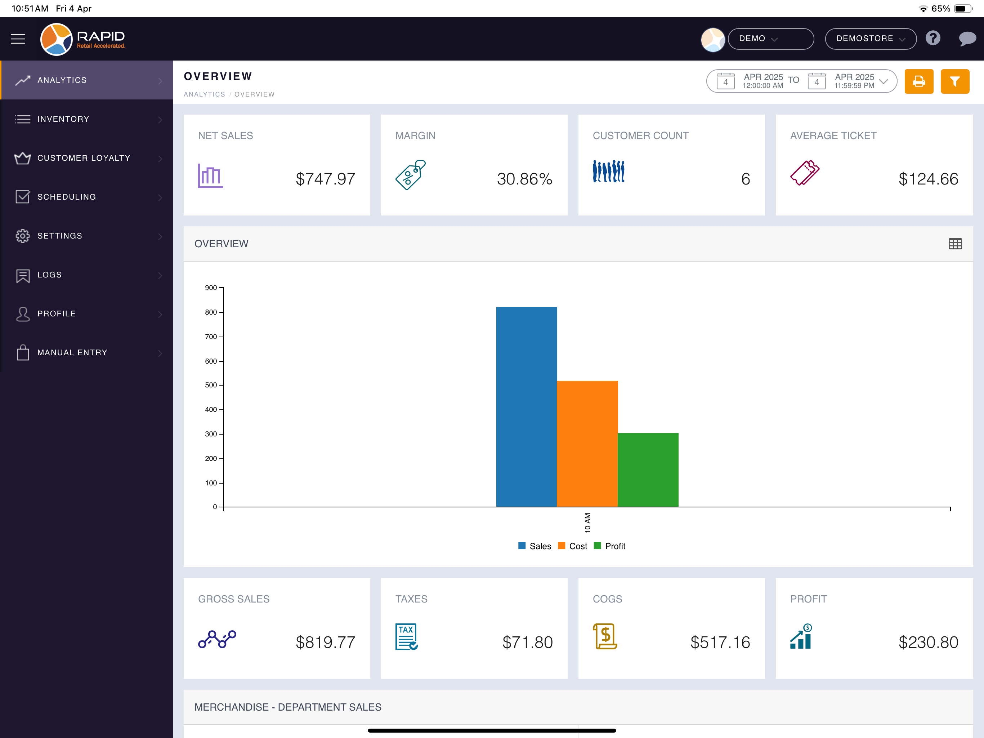Click the Inventory list icon
984x738 pixels.
(23, 119)
